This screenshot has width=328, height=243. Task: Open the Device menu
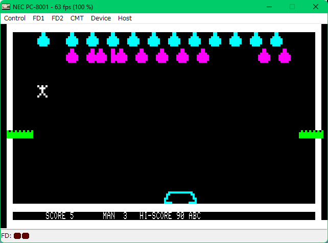[x=101, y=18]
